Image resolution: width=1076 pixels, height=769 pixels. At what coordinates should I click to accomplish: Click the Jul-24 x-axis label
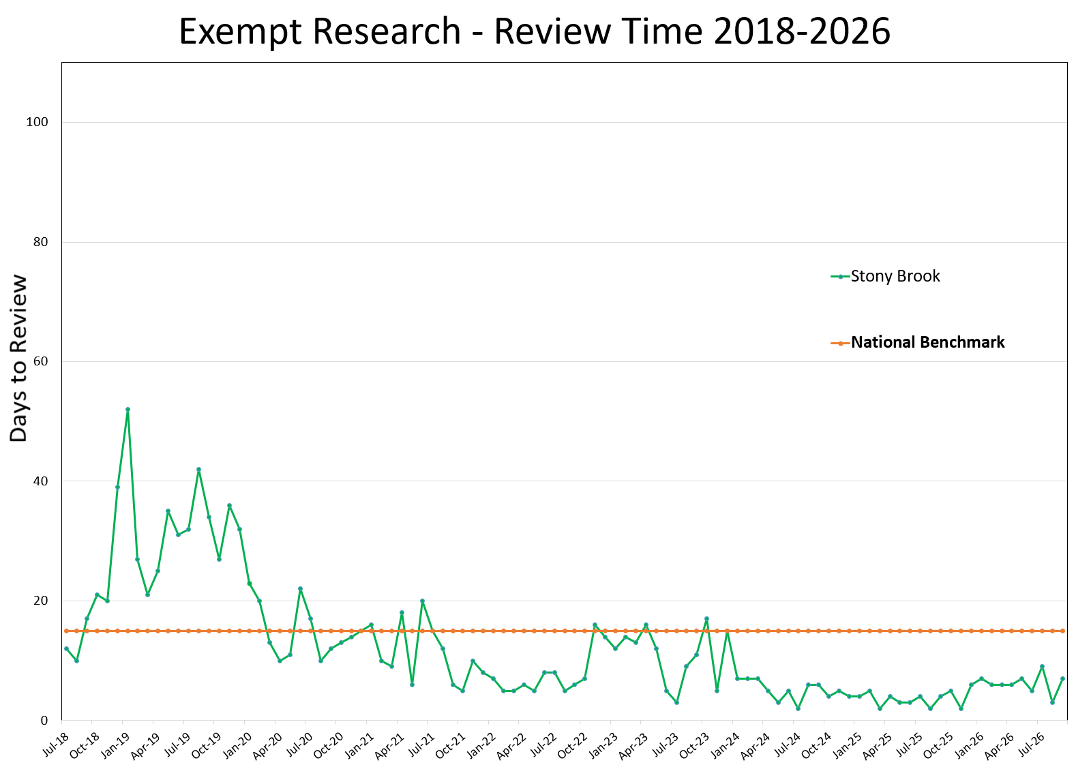[x=788, y=744]
